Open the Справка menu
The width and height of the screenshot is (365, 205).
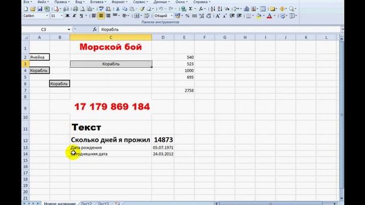coord(201,2)
